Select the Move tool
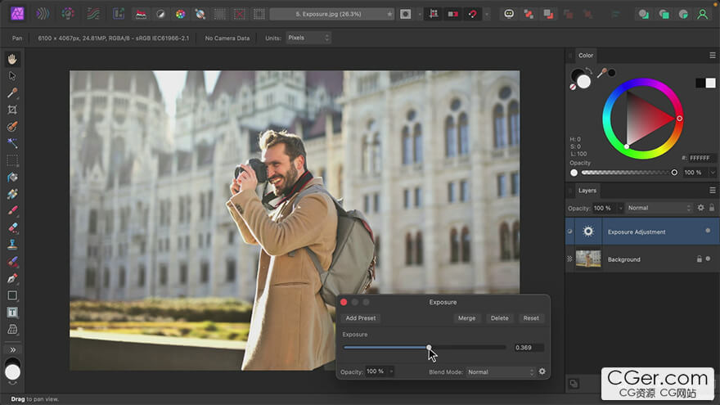The image size is (720, 405). click(x=12, y=76)
